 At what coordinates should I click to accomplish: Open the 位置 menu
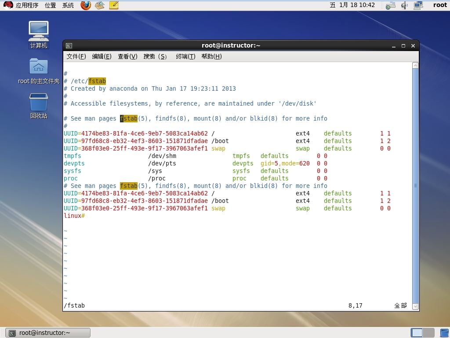50,5
